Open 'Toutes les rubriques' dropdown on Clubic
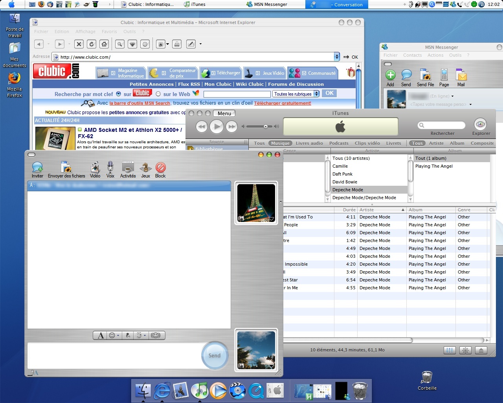 [296, 94]
